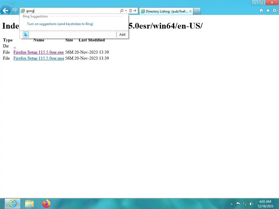The width and height of the screenshot is (279, 209).
Task: Click Add search provider button
Action: [122, 35]
